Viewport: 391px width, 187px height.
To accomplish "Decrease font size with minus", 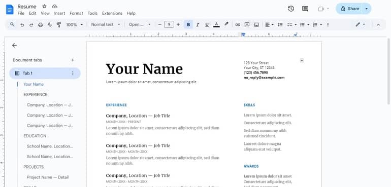I will click(x=160, y=24).
